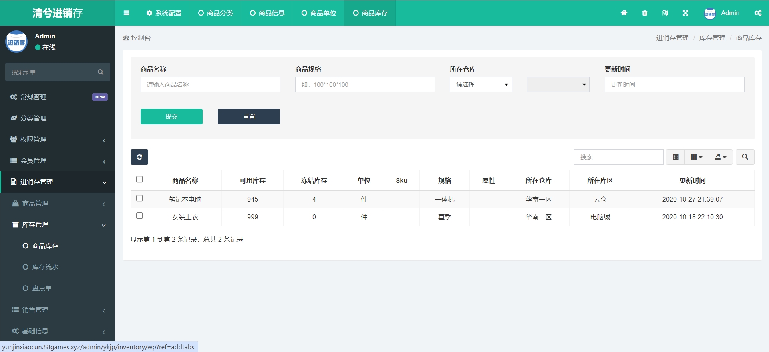
Task: Open the empty warehouse-area dropdown
Action: point(558,84)
